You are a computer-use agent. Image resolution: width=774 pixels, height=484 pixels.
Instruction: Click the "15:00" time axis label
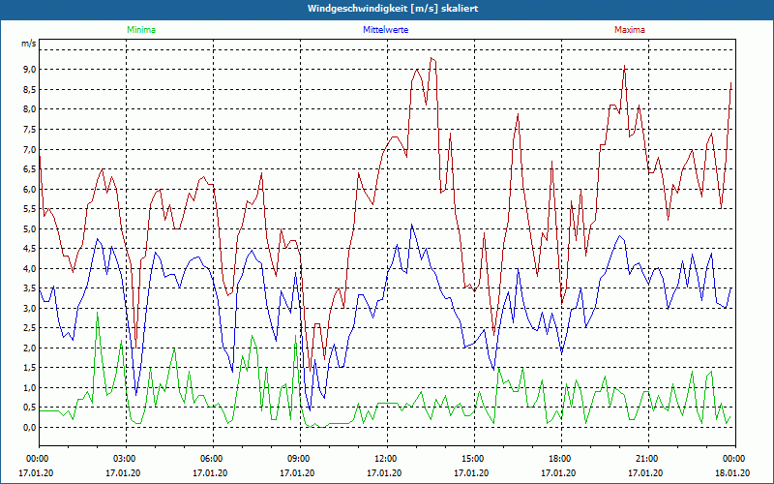pos(474,459)
